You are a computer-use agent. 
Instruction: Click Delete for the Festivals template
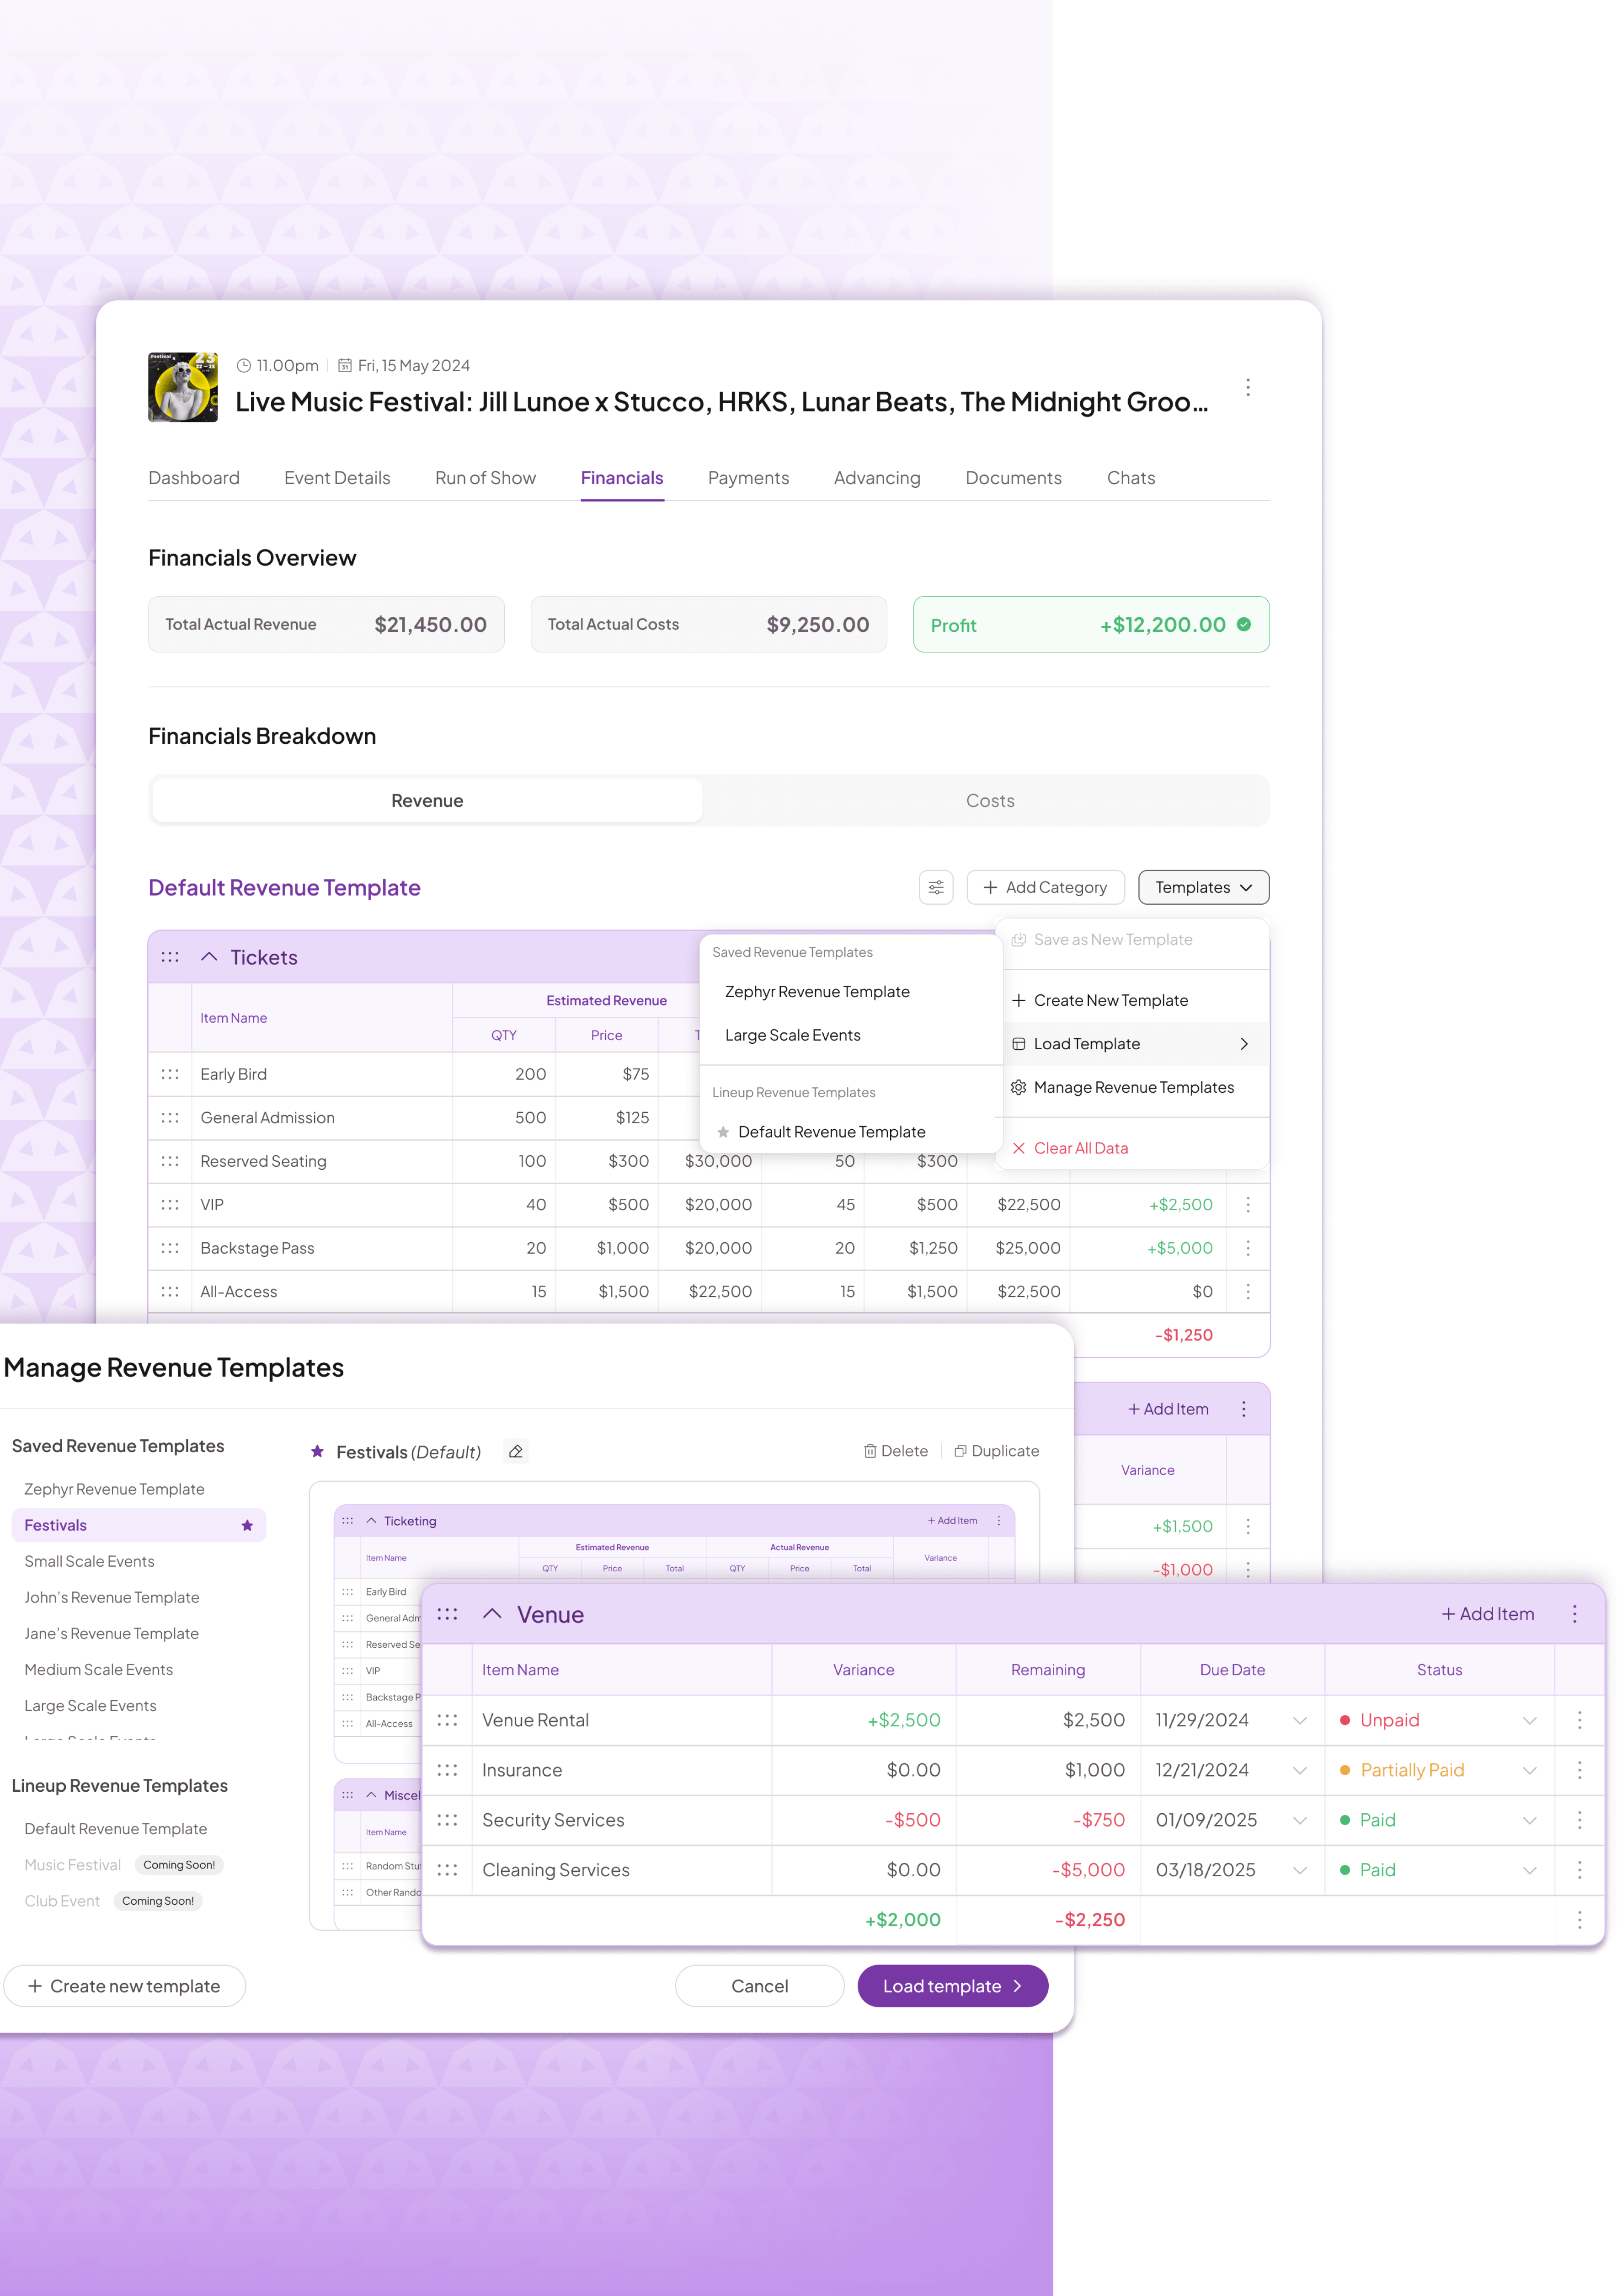[895, 1451]
